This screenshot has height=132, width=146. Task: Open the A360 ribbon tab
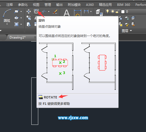(90, 5)
